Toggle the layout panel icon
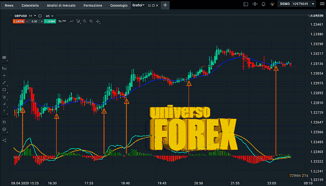The height and width of the screenshot is (186, 326). point(246,4)
